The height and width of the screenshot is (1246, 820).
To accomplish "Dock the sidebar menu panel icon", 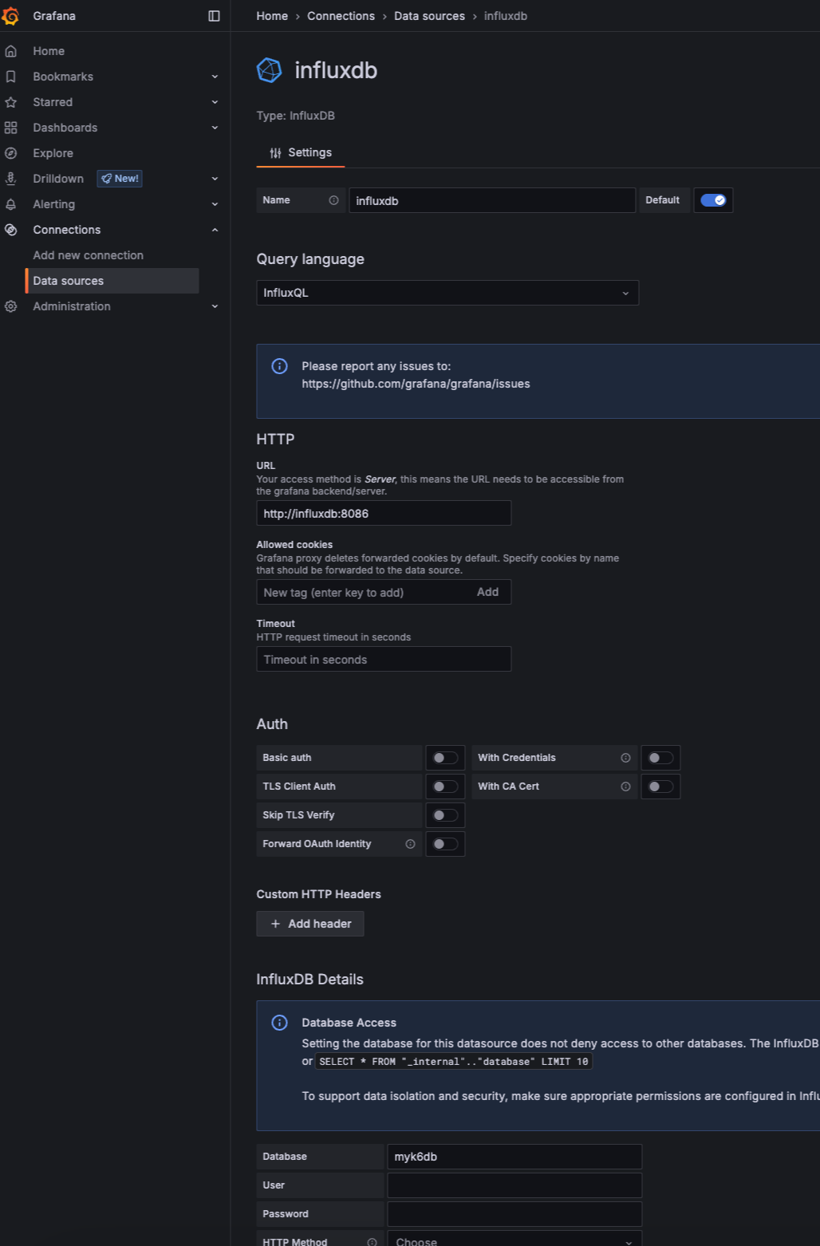I will click(x=214, y=16).
